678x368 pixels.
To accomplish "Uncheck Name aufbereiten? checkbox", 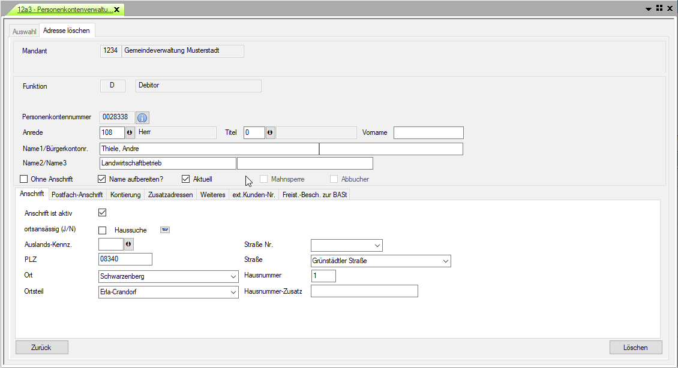I will [x=102, y=179].
